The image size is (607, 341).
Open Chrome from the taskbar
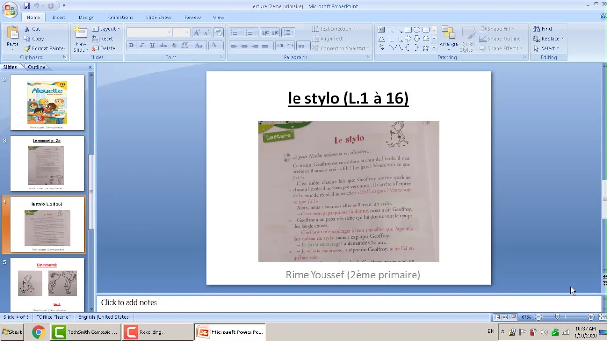38,332
